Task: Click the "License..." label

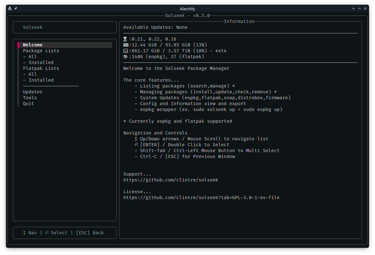Action: [x=137, y=192]
